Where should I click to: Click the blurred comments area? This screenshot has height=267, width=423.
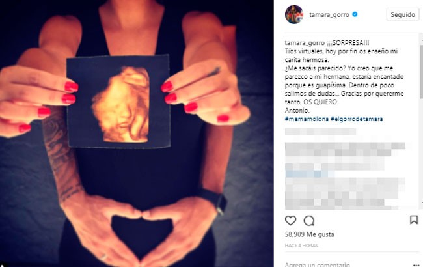[346, 175]
